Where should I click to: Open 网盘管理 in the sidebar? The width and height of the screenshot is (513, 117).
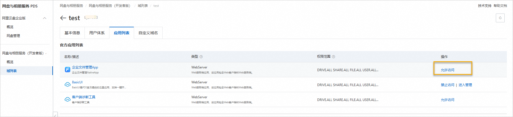[13, 36]
